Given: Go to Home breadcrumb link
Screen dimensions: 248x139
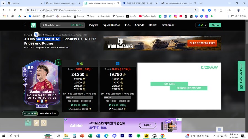Looking at the screenshot, I should (27, 35).
